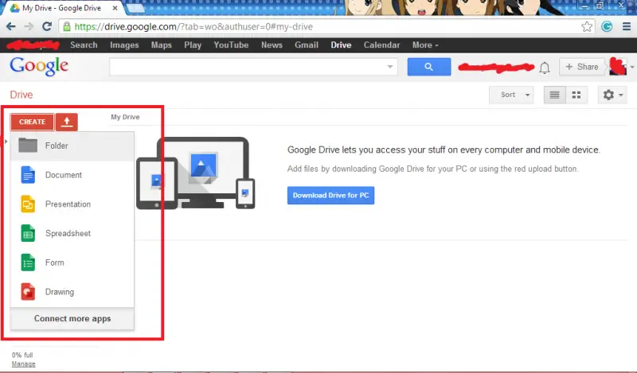
Task: Click the 0% full storage text
Action: [22, 355]
